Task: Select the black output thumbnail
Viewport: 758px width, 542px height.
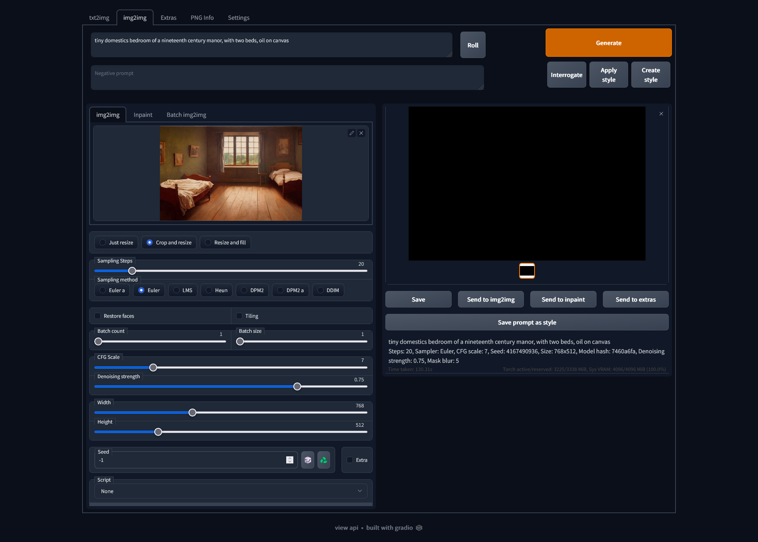Action: pyautogui.click(x=527, y=271)
